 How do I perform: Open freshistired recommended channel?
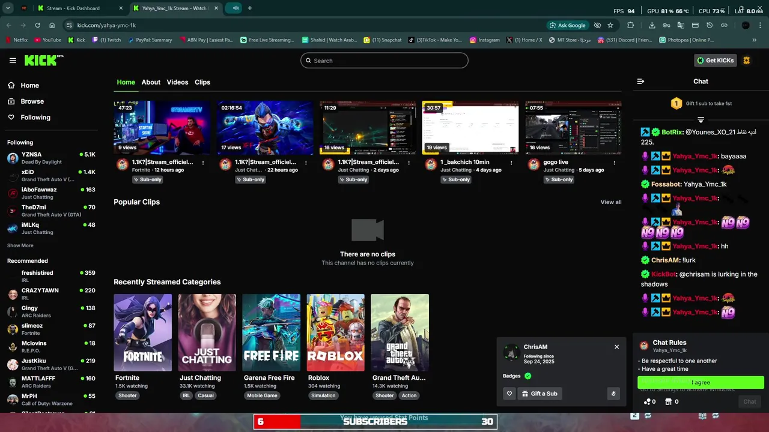(x=51, y=276)
